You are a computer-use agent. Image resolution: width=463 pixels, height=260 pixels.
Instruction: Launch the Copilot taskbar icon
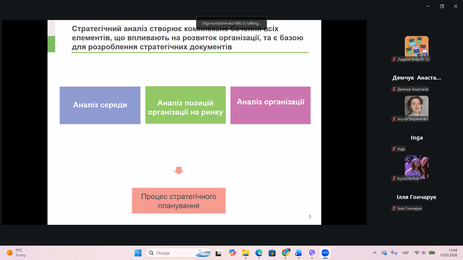(232, 253)
